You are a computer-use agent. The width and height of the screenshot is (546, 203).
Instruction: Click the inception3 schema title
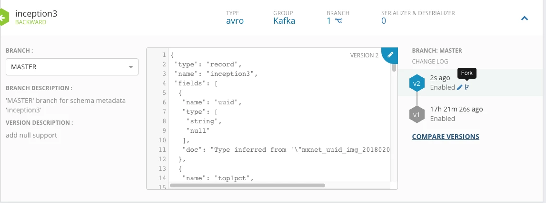[x=36, y=14]
